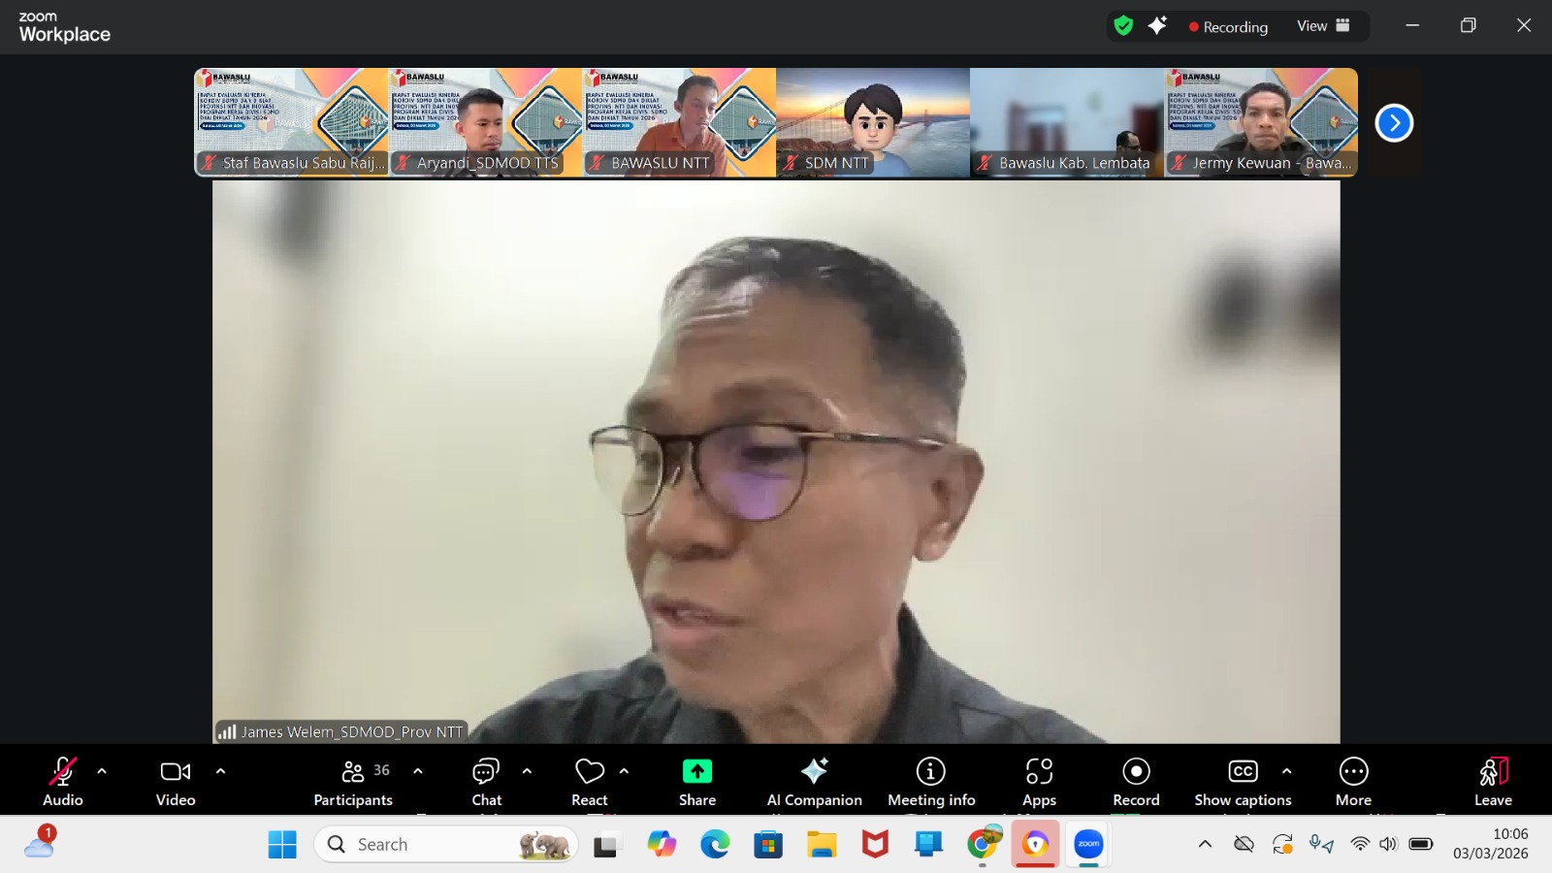Open Google Chrome from the taskbar
The height and width of the screenshot is (873, 1552).
(x=982, y=845)
